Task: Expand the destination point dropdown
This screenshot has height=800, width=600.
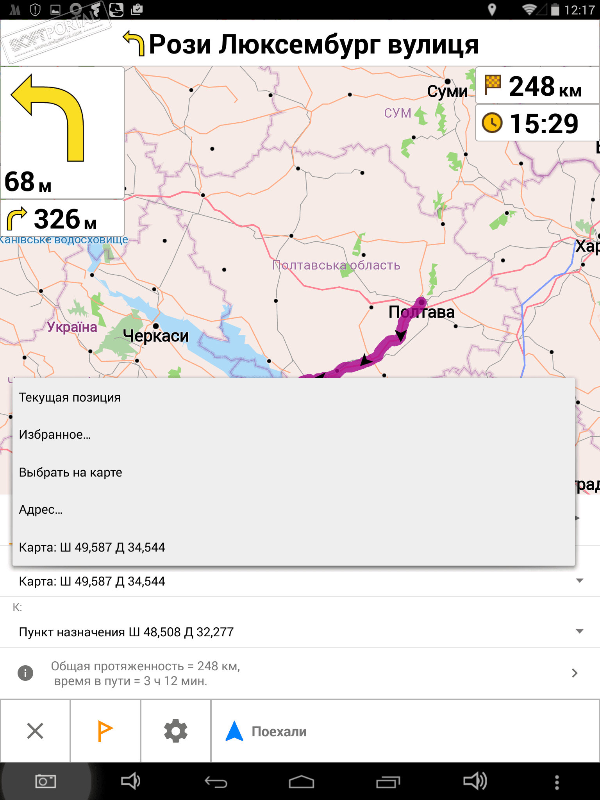Action: coord(580,632)
